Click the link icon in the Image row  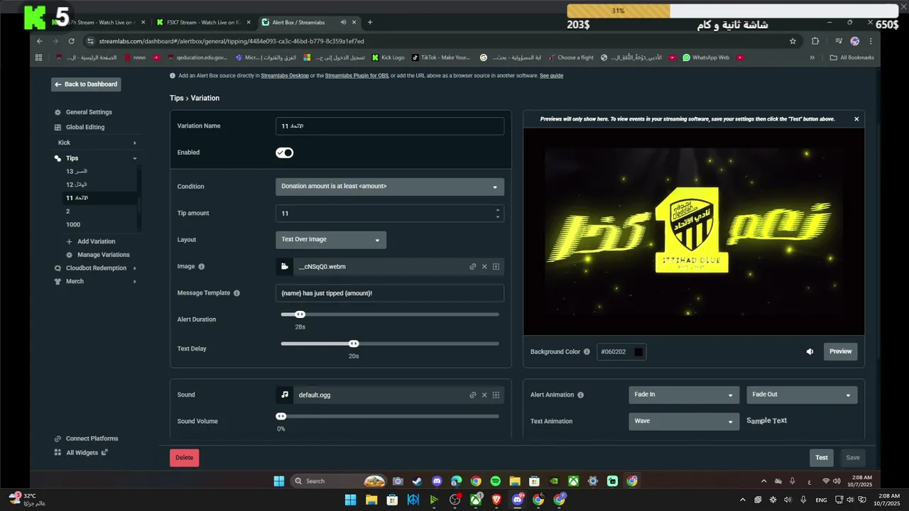pos(473,267)
